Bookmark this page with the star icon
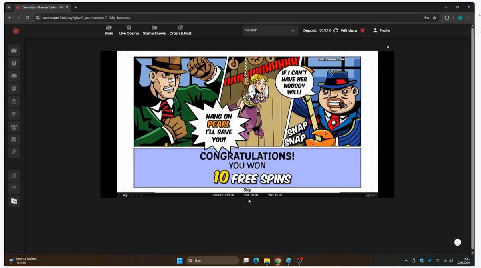This screenshot has height=268, width=481. (435, 18)
